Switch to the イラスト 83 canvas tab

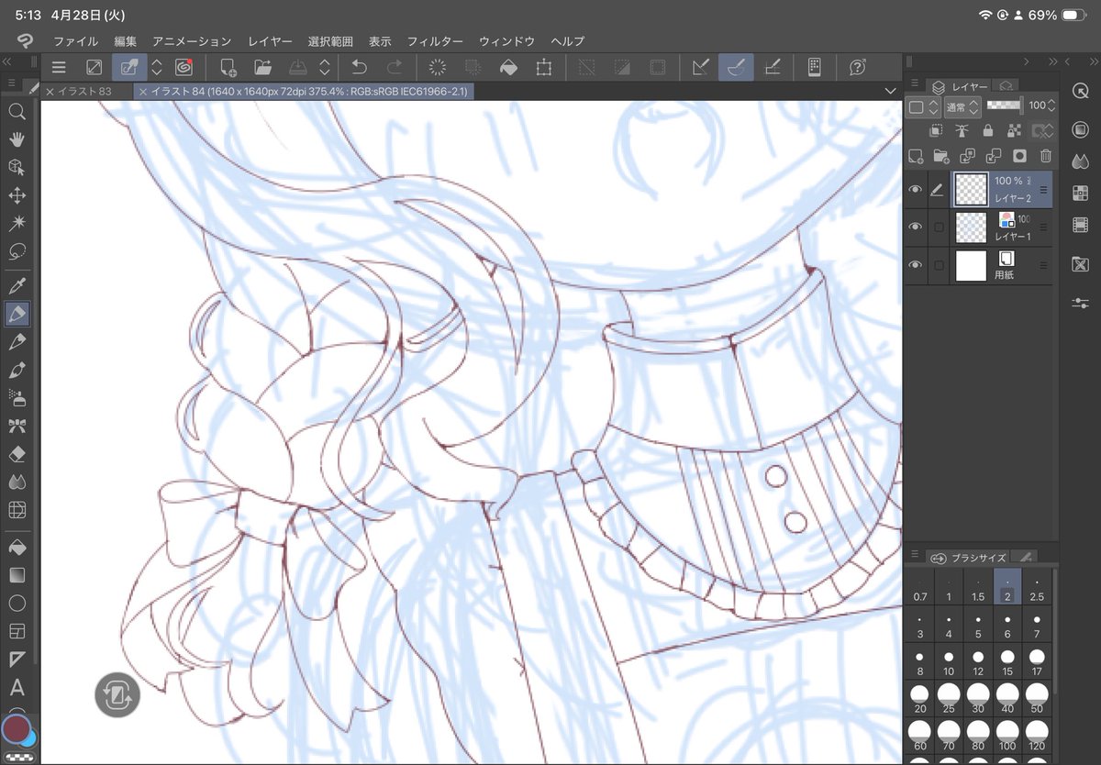click(x=85, y=91)
